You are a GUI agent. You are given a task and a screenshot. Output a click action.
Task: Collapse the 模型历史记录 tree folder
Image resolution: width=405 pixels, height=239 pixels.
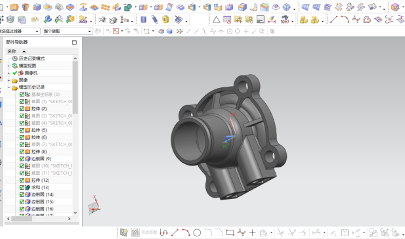(9, 87)
